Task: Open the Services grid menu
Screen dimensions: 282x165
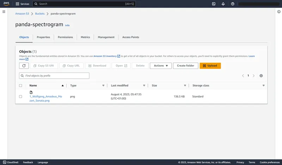Action: (x=23, y=4)
